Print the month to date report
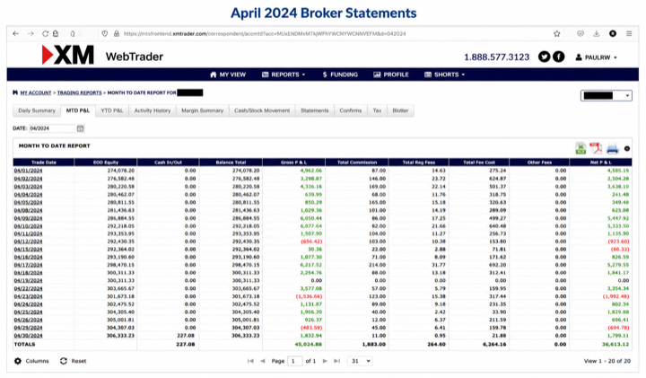The width and height of the screenshot is (646, 378). (612, 148)
